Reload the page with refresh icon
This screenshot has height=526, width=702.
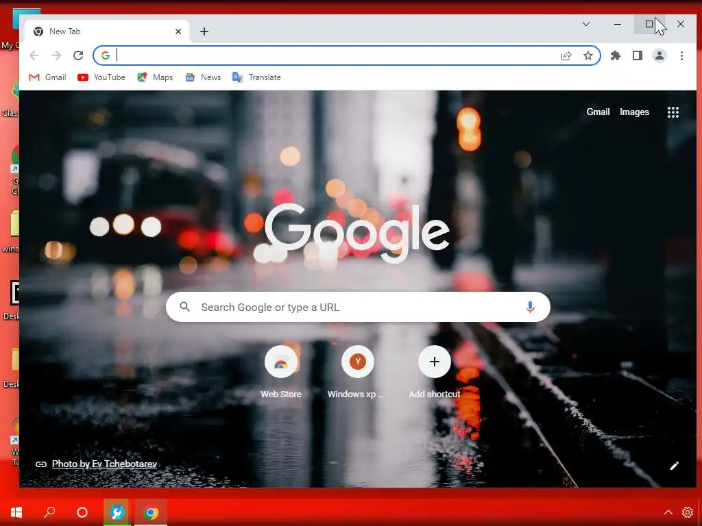tap(78, 55)
